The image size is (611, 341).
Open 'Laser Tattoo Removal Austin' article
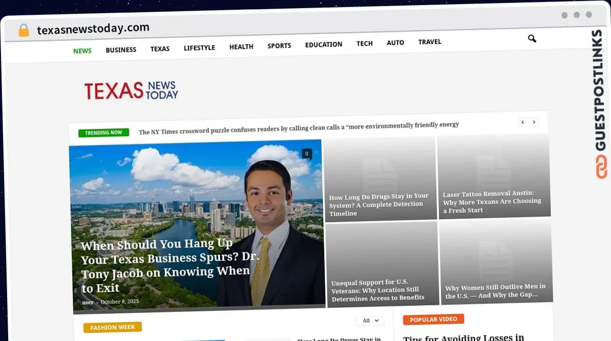click(492, 202)
